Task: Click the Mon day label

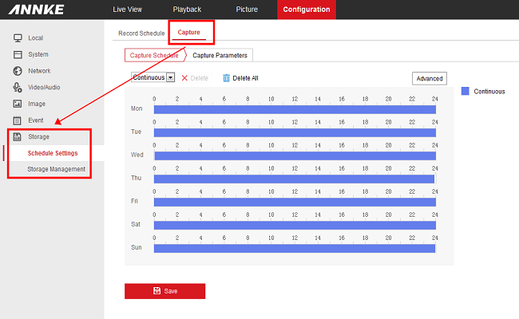Action: tap(137, 108)
